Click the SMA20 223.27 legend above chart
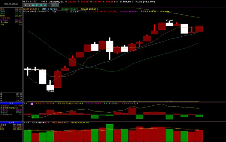Viewport: 226px width, 142px height. click(x=70, y=9)
